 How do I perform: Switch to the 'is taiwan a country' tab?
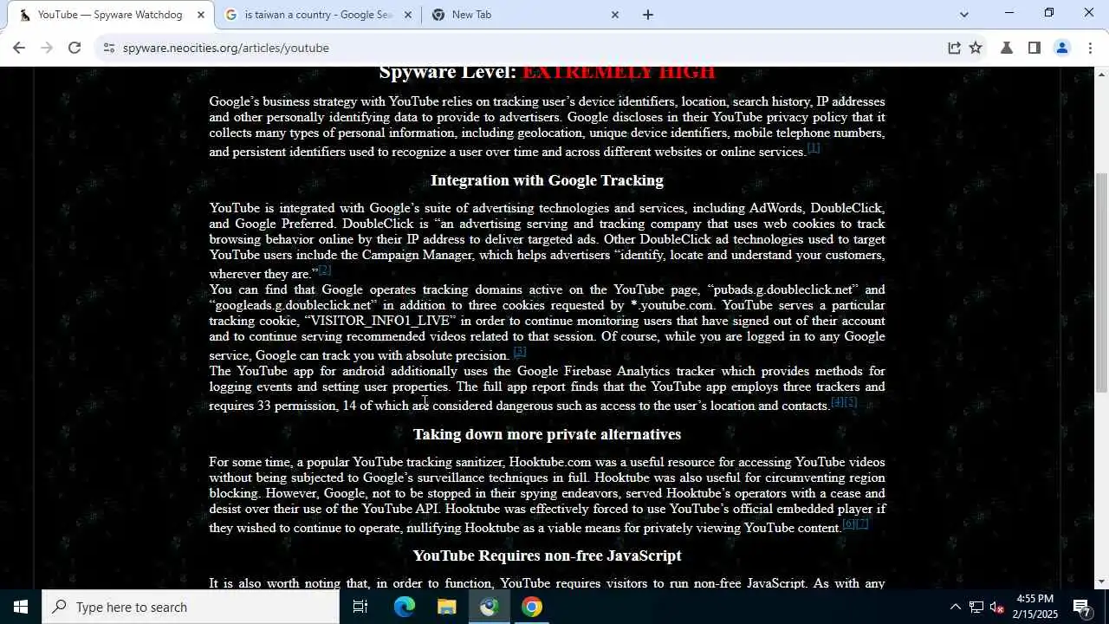click(x=317, y=15)
